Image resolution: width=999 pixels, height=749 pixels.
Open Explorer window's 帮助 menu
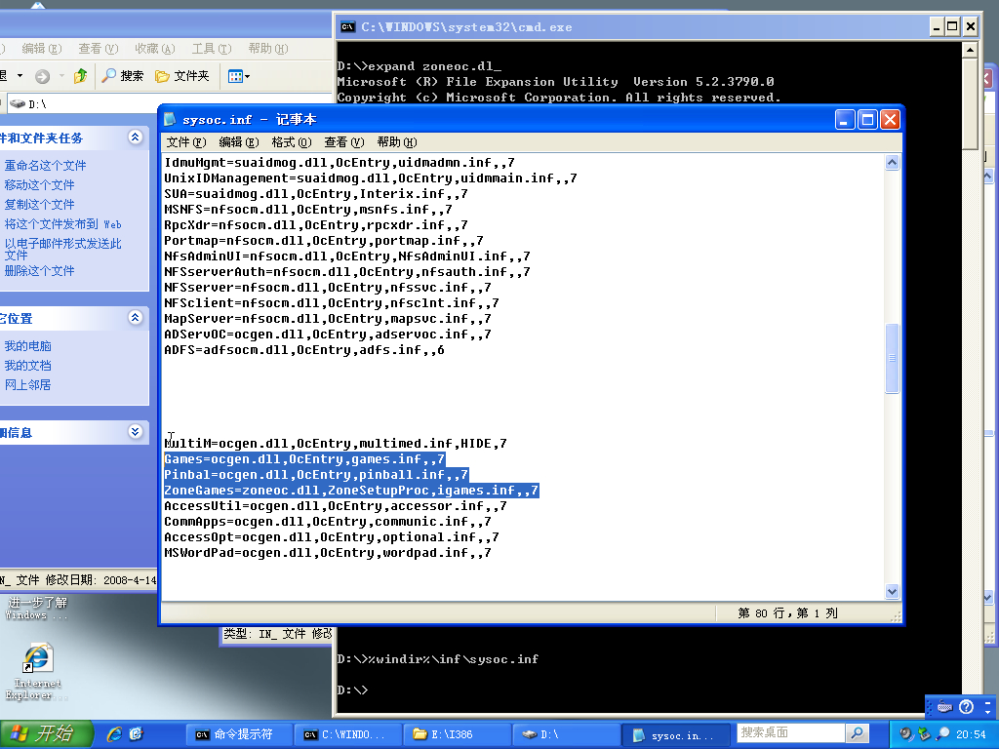268,49
